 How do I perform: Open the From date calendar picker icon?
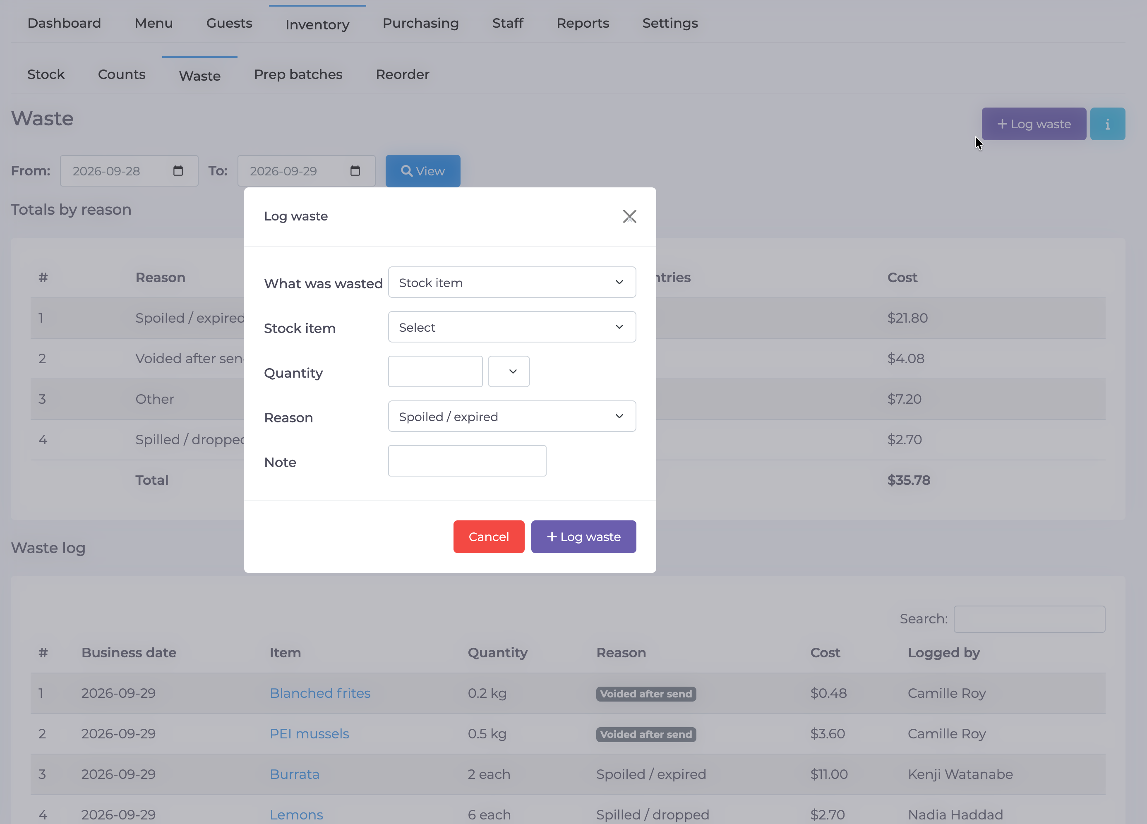click(178, 171)
